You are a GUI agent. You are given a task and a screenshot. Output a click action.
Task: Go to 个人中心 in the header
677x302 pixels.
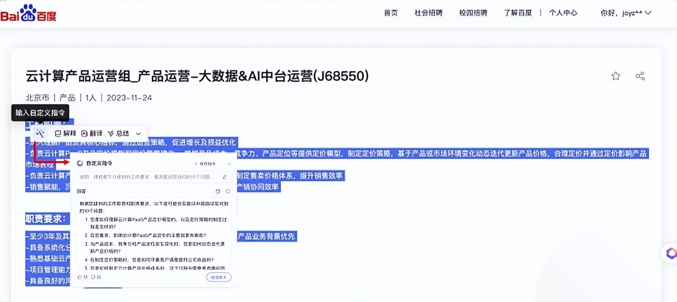pos(563,13)
